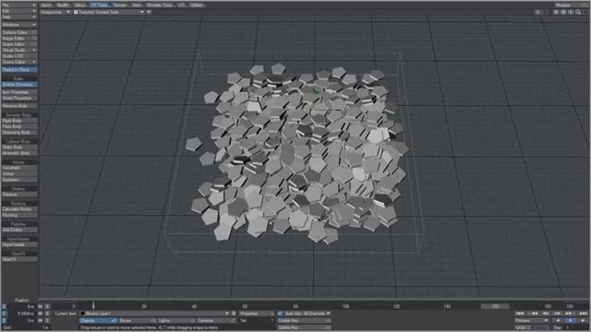Play the animation forward
591x332 pixels.
(583, 321)
